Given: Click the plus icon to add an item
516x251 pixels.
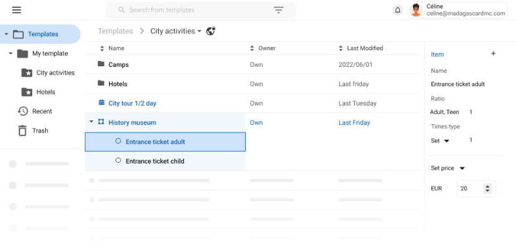Looking at the screenshot, I should tap(493, 53).
